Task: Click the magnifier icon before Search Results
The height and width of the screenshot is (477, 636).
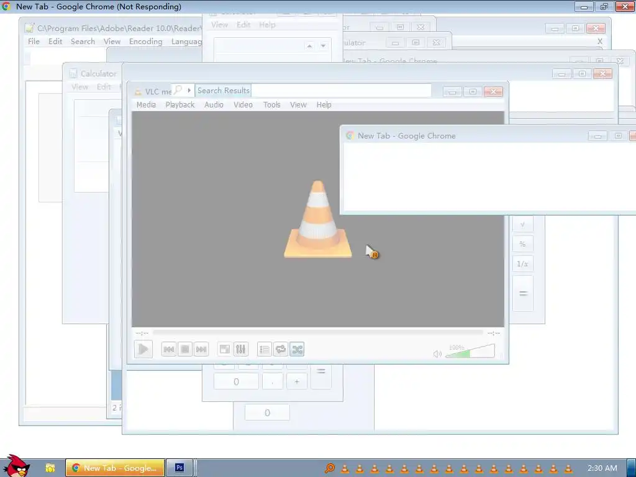Action: tap(178, 89)
